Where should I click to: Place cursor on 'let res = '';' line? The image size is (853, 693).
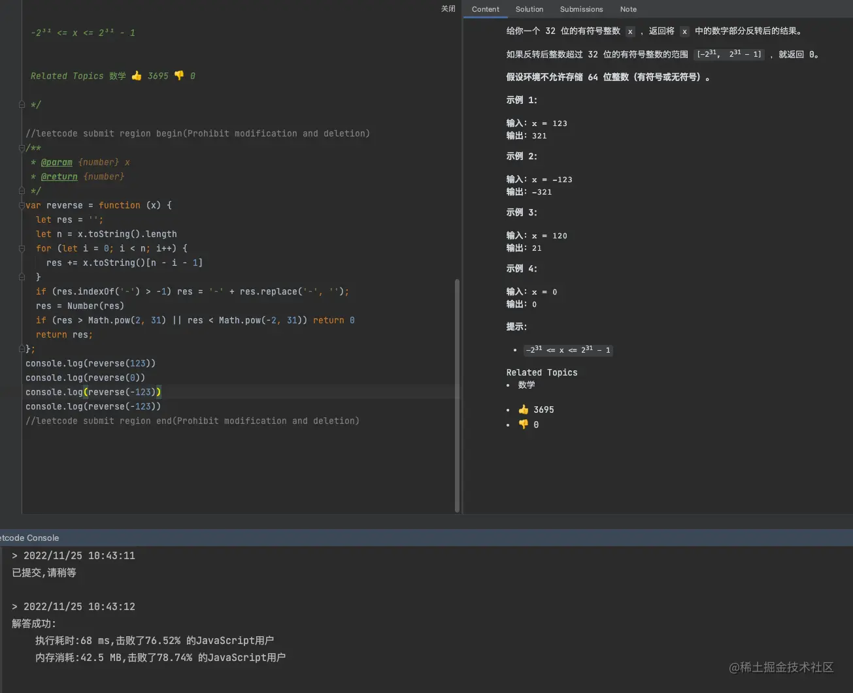[x=69, y=219]
